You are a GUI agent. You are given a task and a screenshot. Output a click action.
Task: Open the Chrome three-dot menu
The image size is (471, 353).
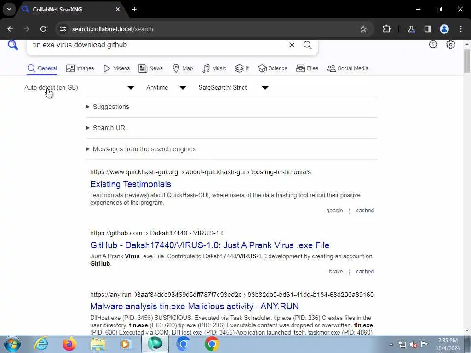461,29
